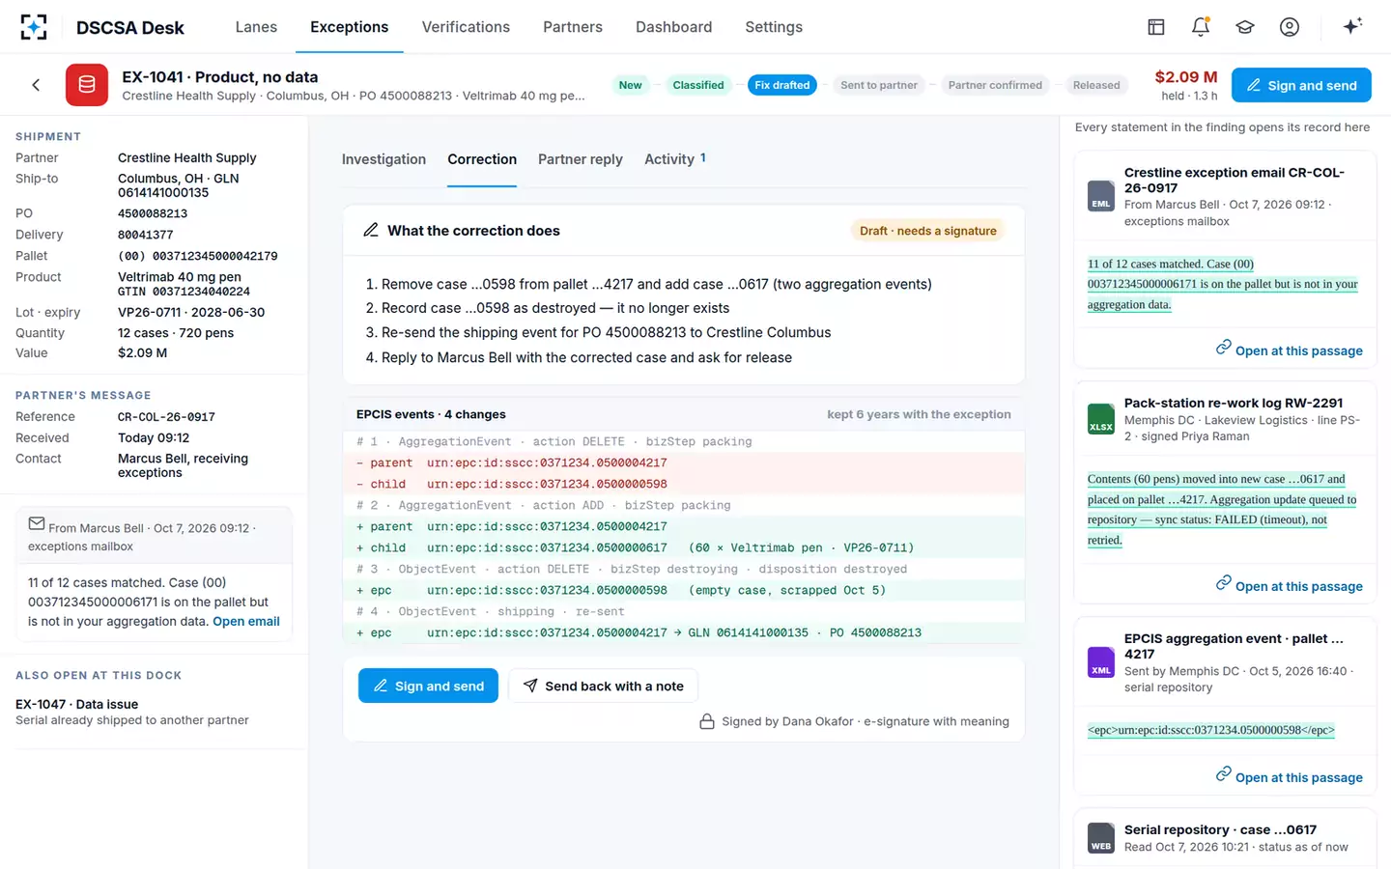
Task: Click the Draft needs a signature badge
Action: [928, 231]
